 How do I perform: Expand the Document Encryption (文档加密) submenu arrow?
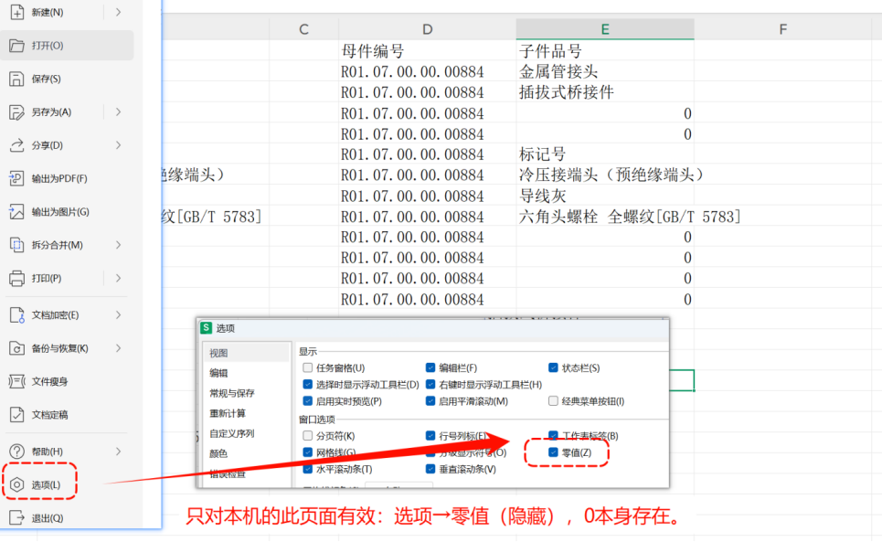click(x=118, y=314)
